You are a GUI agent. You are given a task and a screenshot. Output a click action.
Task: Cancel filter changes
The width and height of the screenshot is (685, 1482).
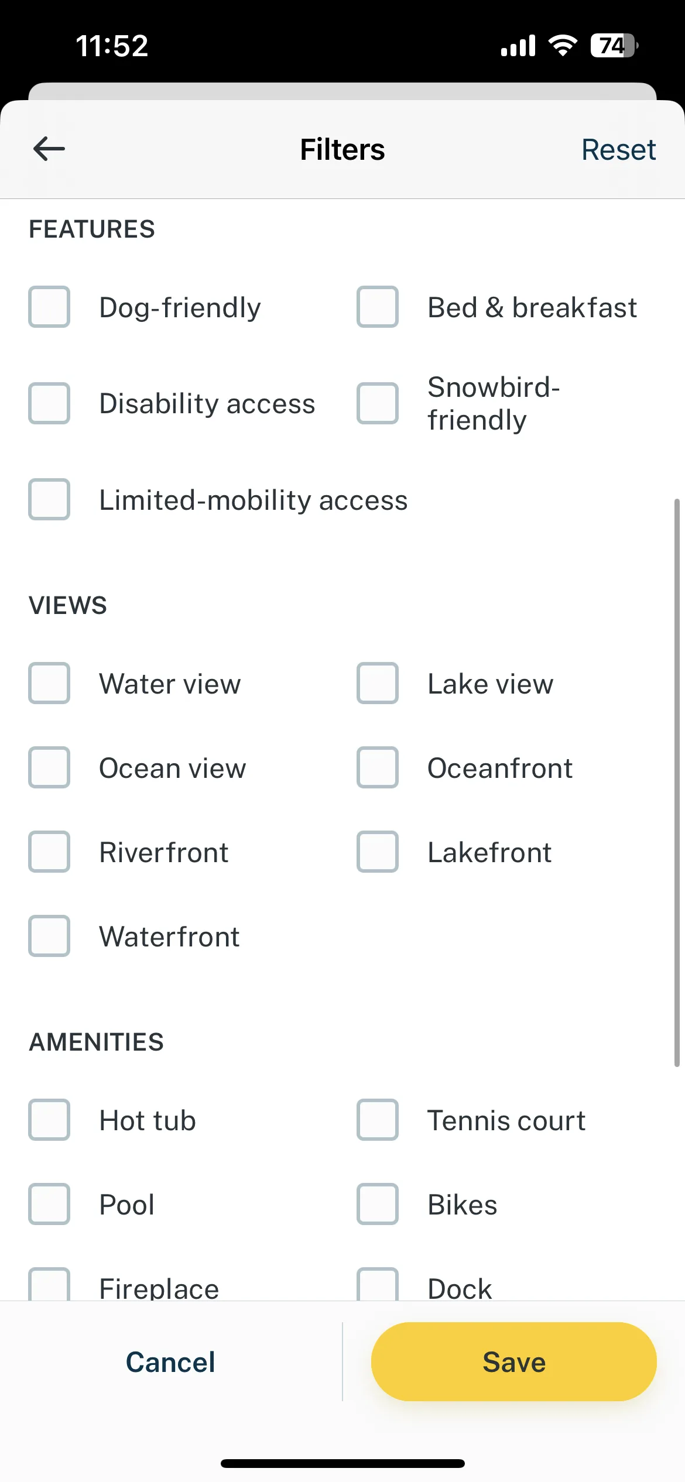(x=170, y=1361)
